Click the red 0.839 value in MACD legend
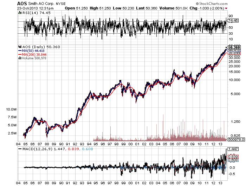Image resolution: width=246 pixels, height=186 pixels. tap(73, 149)
